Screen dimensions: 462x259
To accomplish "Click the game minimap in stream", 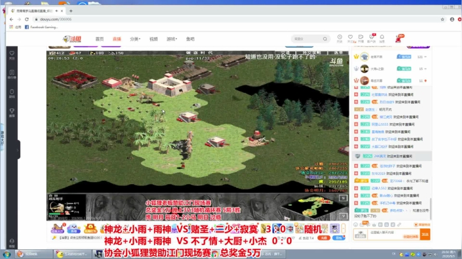I will [x=314, y=206].
